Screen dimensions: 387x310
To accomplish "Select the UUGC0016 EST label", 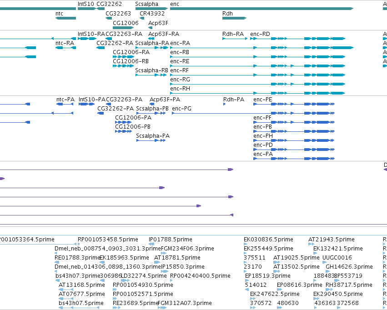I will click(337, 258).
